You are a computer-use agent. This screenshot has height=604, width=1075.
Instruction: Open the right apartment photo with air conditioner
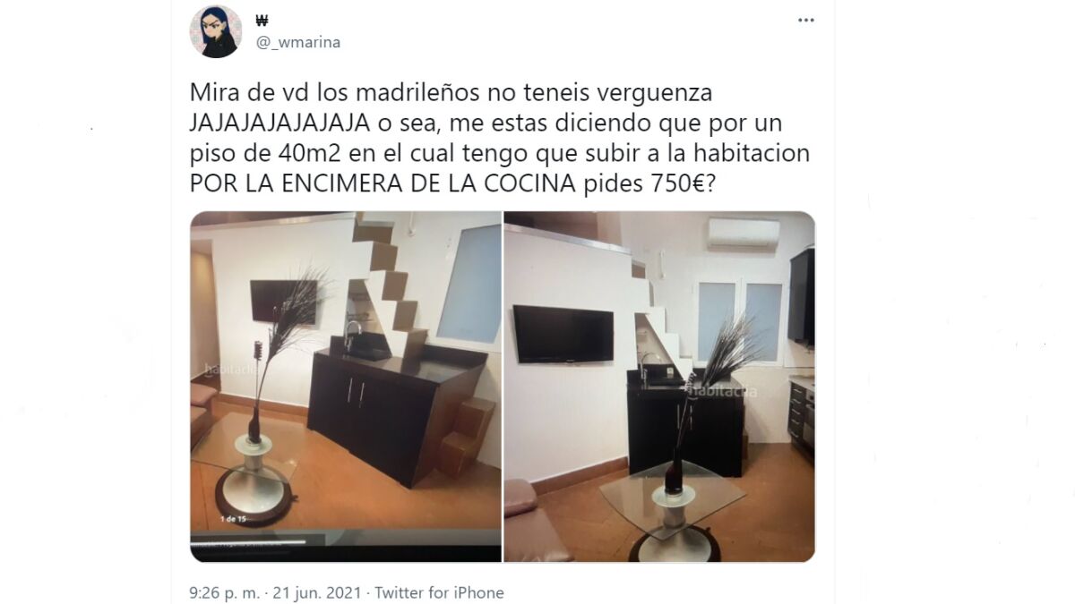(x=659, y=387)
